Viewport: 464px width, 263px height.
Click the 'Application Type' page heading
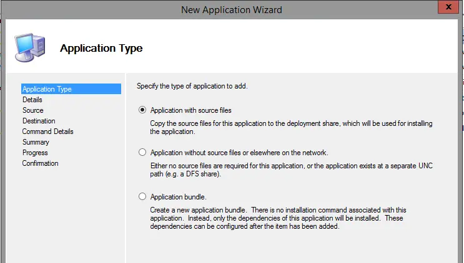click(101, 48)
